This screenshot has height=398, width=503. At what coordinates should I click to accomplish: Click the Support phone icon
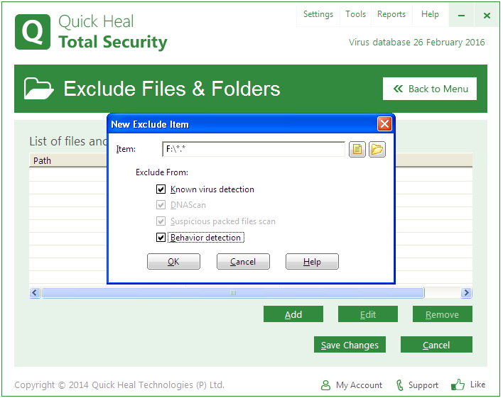400,385
